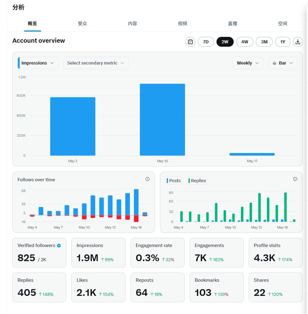308x314 pixels.
Task: Click the 分析 page title
Action: coord(18,7)
